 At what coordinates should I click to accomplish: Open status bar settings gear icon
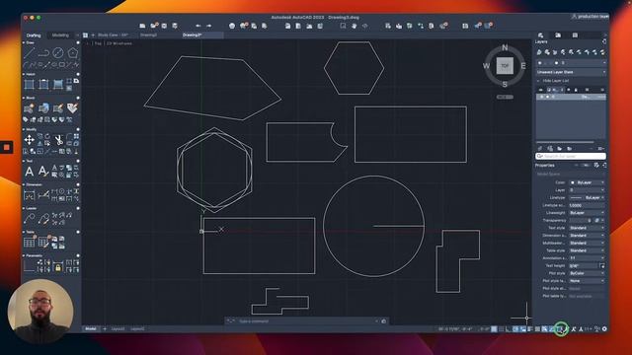coord(604,328)
